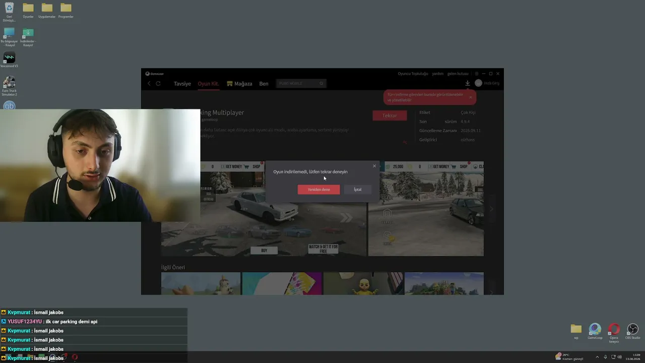Open the volume tray icon
Image resolution: width=645 pixels, height=363 pixels.
pos(619,357)
